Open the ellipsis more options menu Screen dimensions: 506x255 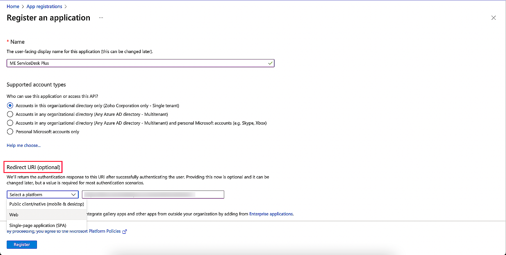pyautogui.click(x=101, y=18)
